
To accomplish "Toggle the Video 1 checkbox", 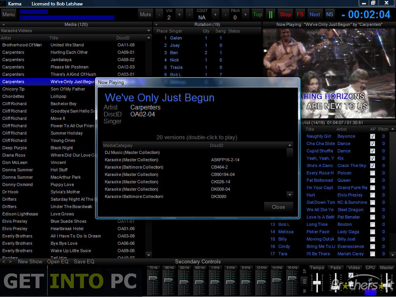I will [x=351, y=275].
